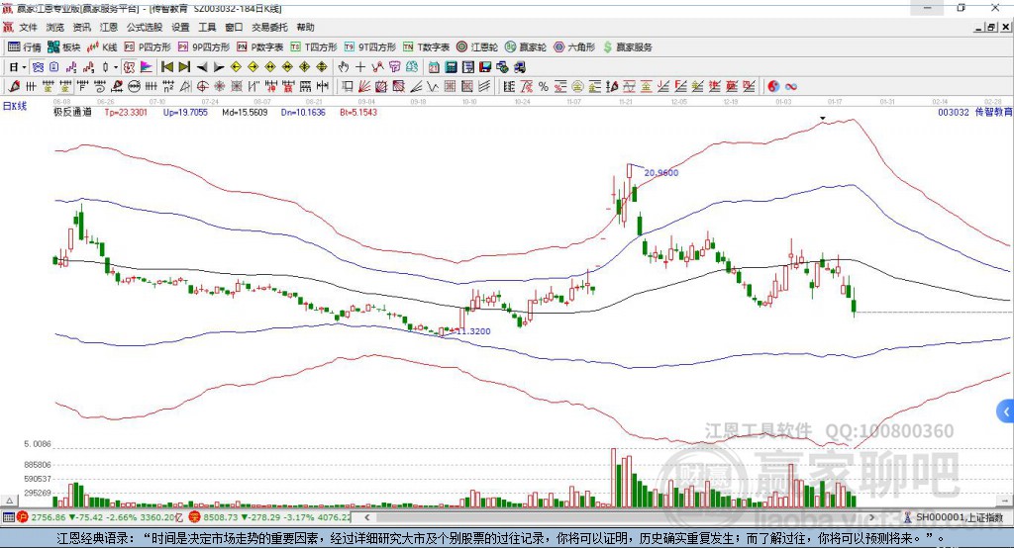This screenshot has width=1014, height=548.
Task: Select the percent % retracement tool
Action: [x=544, y=87]
